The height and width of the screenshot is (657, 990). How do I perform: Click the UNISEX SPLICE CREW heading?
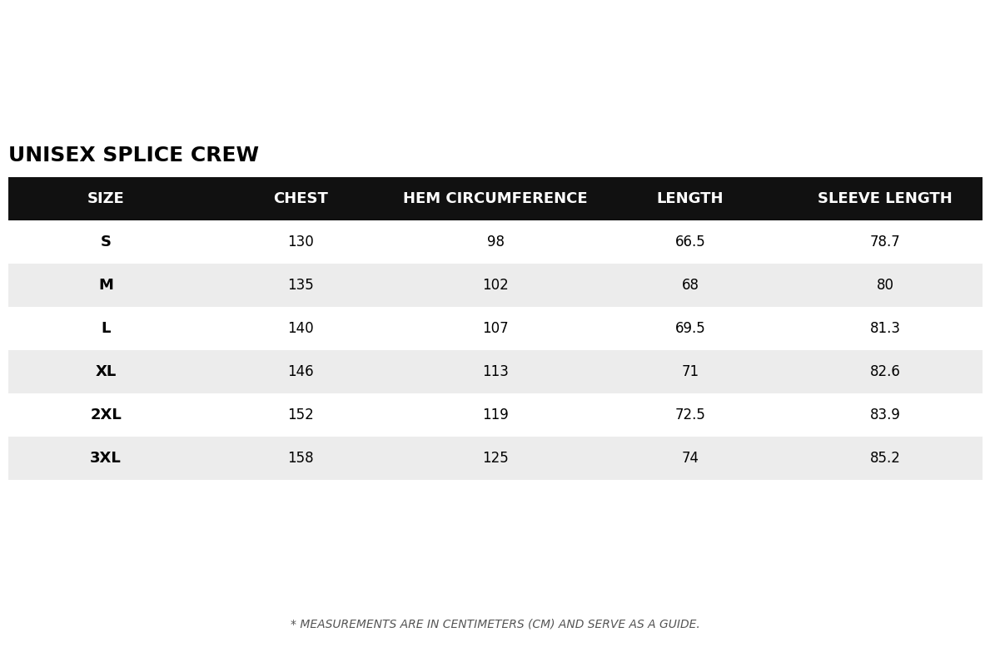[x=133, y=155]
